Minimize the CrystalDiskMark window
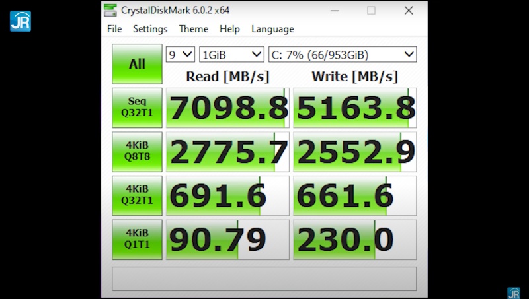This screenshot has height=299, width=529. tap(333, 10)
